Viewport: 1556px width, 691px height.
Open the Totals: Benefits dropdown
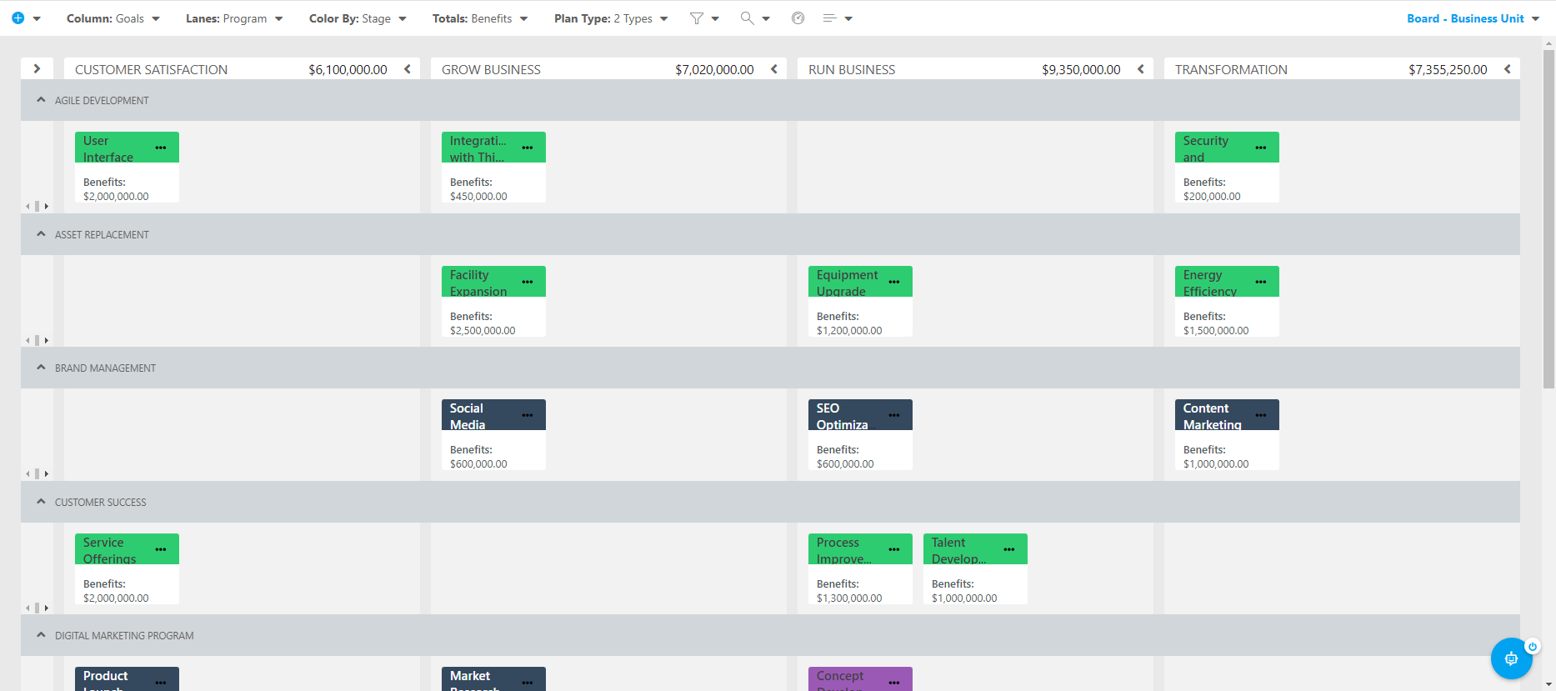click(x=480, y=18)
